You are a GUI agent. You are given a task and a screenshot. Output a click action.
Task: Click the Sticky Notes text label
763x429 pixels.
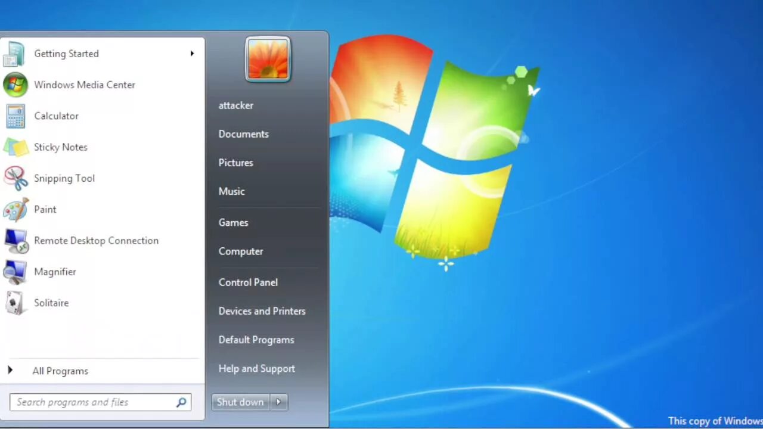click(x=61, y=147)
